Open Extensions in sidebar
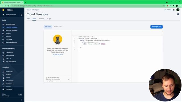182x102 pixels. pyautogui.click(x=9, y=89)
